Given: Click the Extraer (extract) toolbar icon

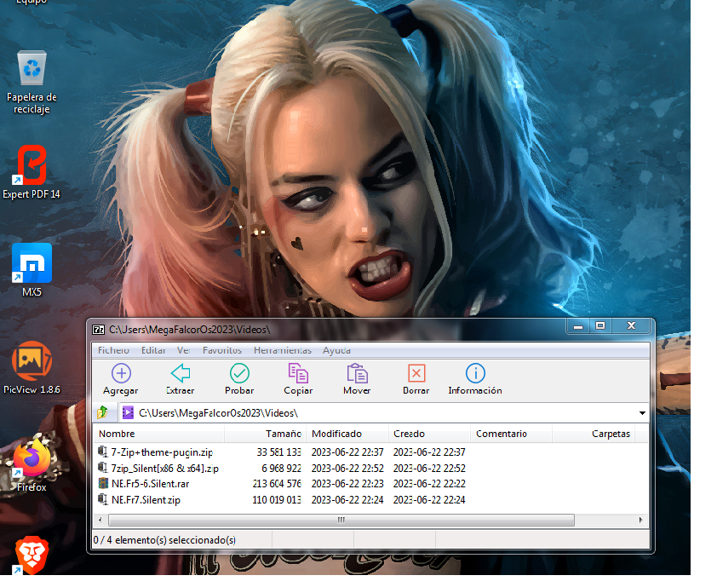Looking at the screenshot, I should (x=181, y=373).
